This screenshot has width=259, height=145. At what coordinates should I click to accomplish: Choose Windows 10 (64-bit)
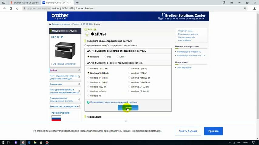pyautogui.click(x=88, y=73)
